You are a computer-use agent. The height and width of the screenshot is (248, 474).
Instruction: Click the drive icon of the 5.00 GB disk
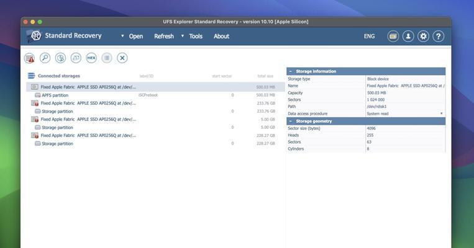coord(35,119)
